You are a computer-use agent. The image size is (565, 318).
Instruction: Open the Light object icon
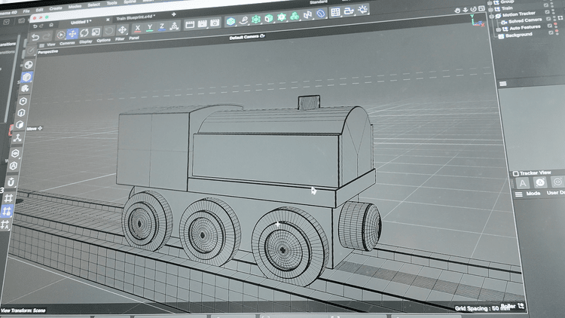[x=362, y=10]
